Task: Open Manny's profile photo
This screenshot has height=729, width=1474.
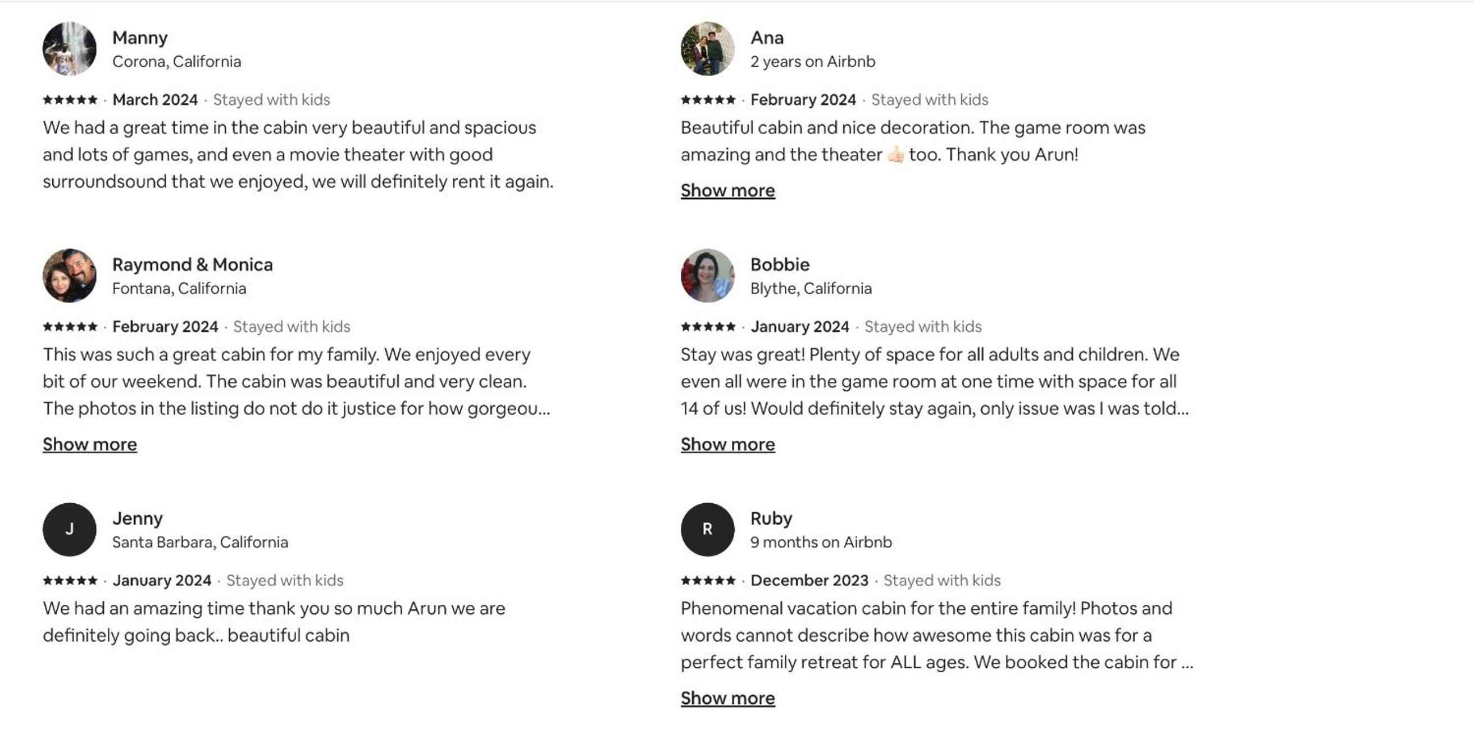Action: point(69,49)
